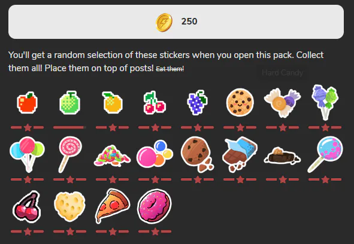Click the 250 coin price button
This screenshot has width=354, height=244.
(176, 22)
